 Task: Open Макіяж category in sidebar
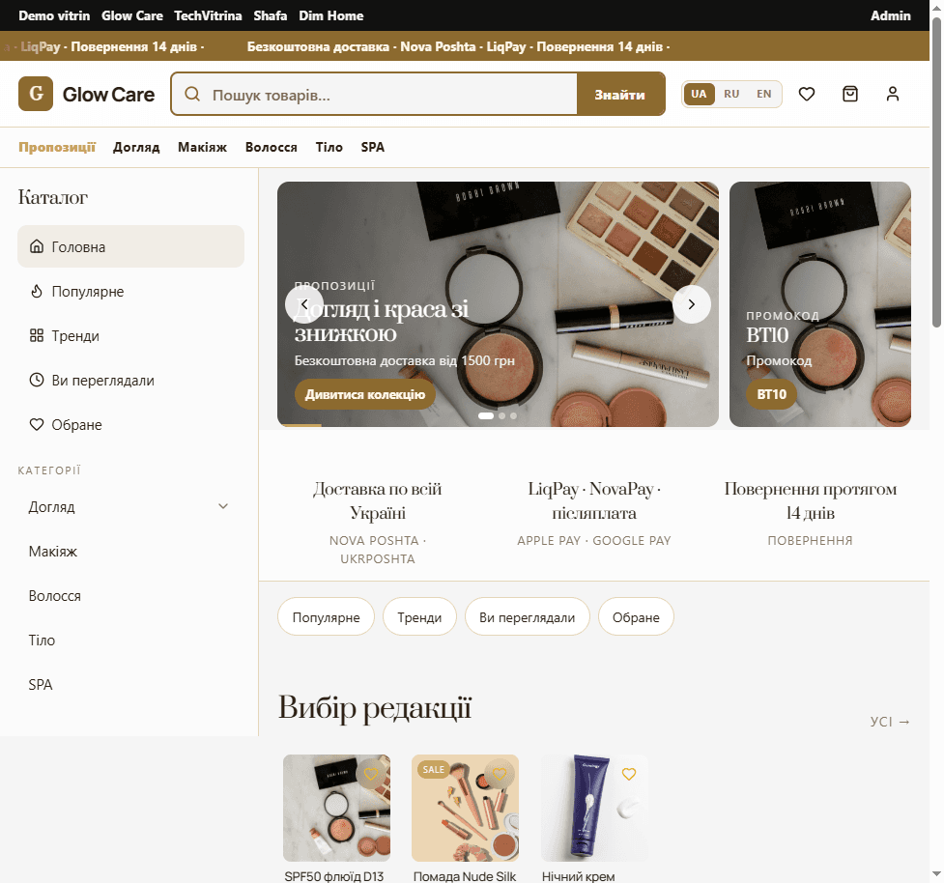coord(130,552)
